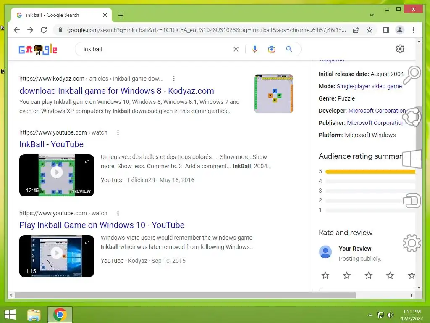The width and height of the screenshot is (430, 323).
Task: Click the ink ball search input field
Action: (156, 49)
